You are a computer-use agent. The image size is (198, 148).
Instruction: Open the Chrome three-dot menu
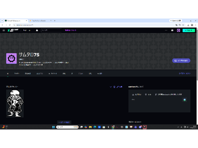[x=196, y=25]
